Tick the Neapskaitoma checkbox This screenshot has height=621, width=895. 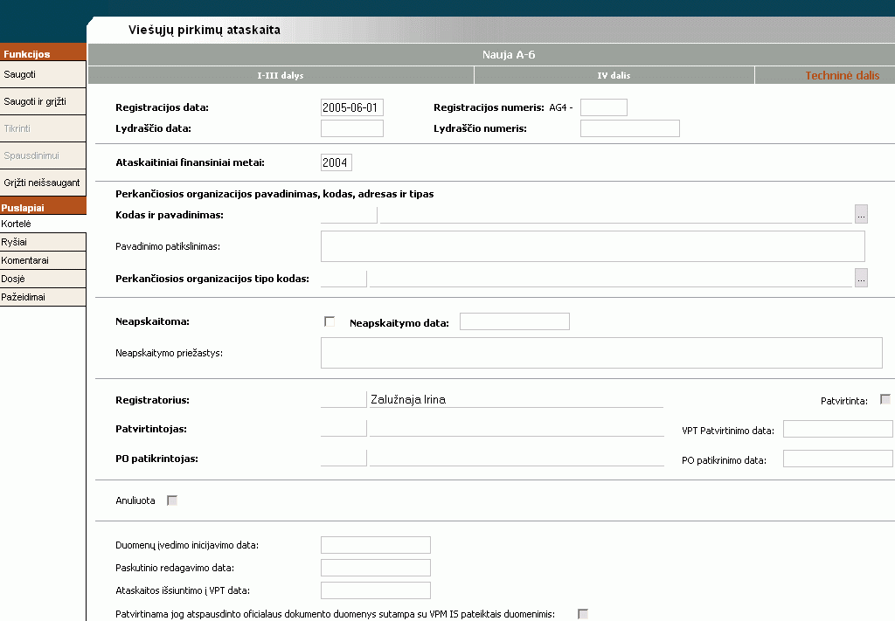coord(330,321)
